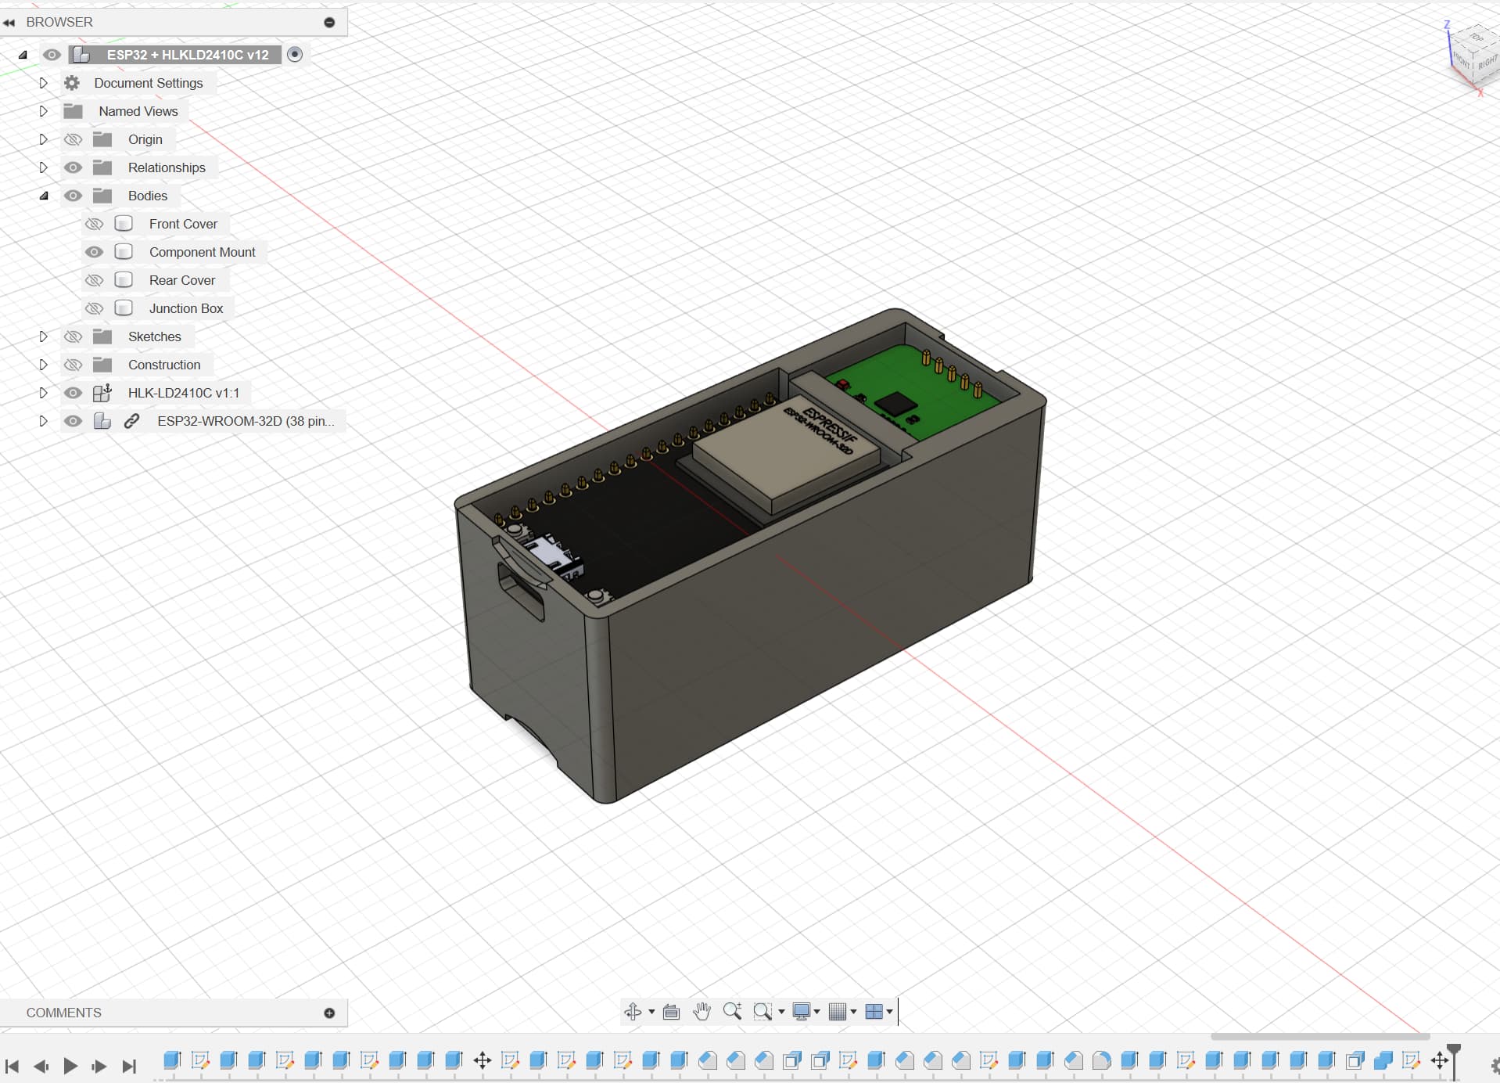Image resolution: width=1500 pixels, height=1083 pixels.
Task: Click the Named Views folder icon
Action: (x=73, y=111)
